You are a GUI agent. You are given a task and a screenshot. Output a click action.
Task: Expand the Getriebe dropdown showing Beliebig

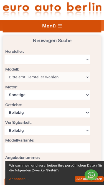click(47, 113)
